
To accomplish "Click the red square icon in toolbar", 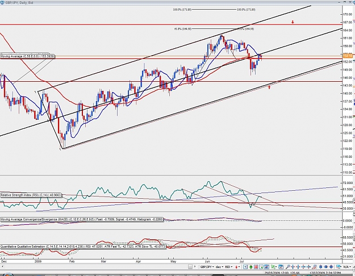I will pos(256,267).
